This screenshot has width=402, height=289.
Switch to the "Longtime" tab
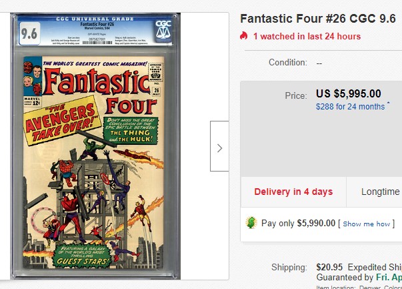pos(380,192)
